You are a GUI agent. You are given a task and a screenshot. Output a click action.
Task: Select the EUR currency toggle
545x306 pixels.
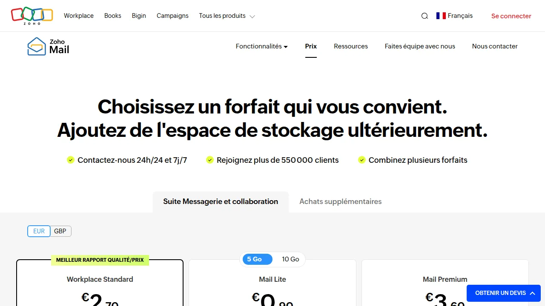pos(39,231)
